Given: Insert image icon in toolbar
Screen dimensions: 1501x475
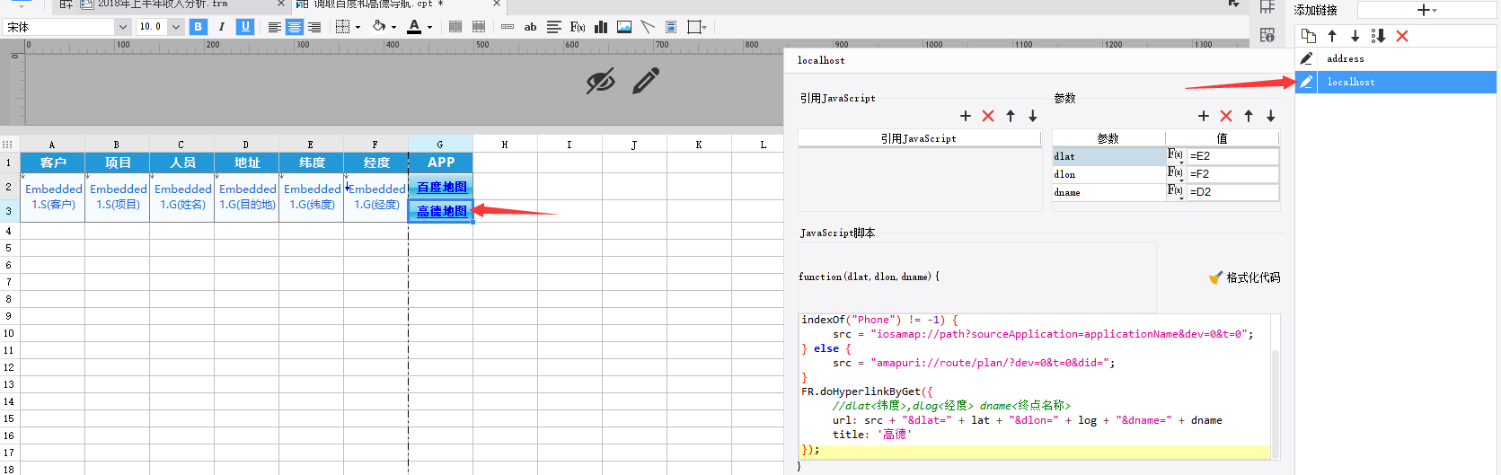Looking at the screenshot, I should pos(624,27).
